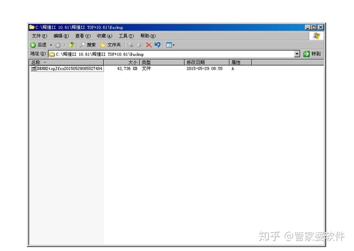Go up one folder level
The height and width of the screenshot is (251, 354).
pos(72,45)
